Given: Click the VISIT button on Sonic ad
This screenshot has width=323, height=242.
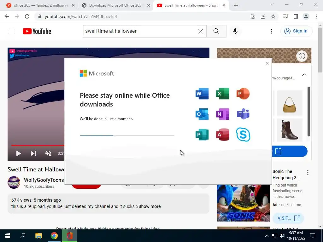Looking at the screenshot, I should tap(288, 218).
